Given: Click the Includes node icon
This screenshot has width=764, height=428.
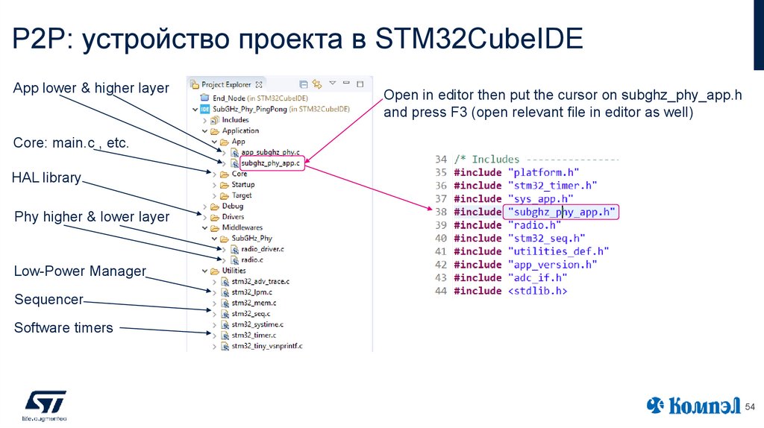Looking at the screenshot, I should (x=215, y=120).
